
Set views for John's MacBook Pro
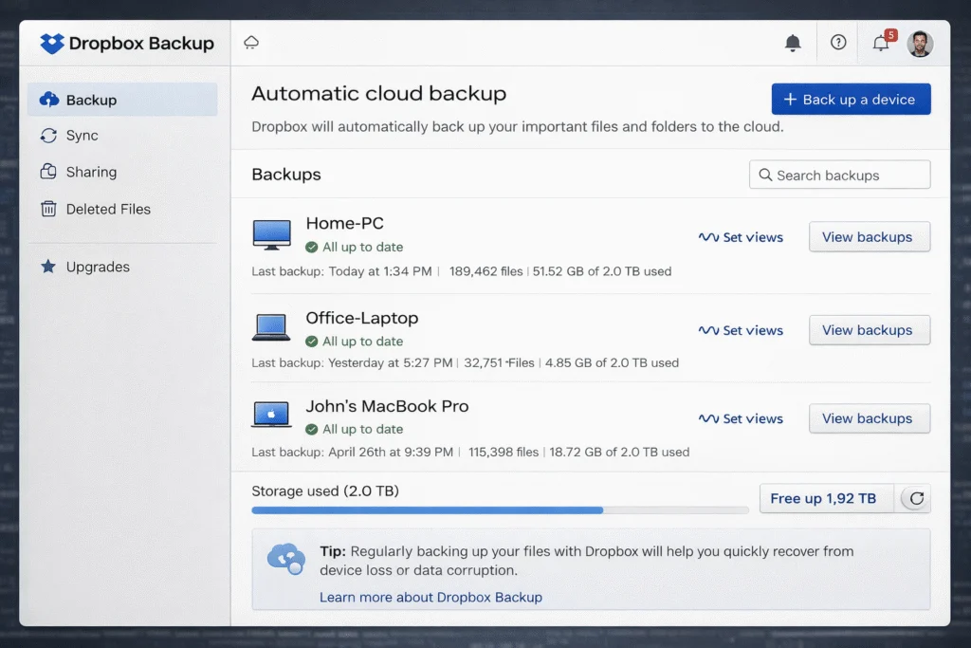741,418
